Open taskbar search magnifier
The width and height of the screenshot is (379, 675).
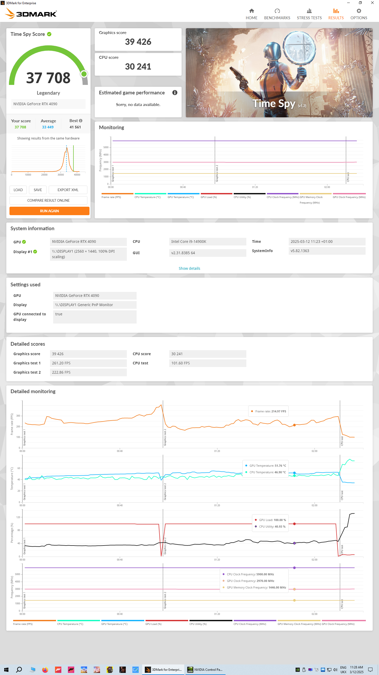pos(19,669)
